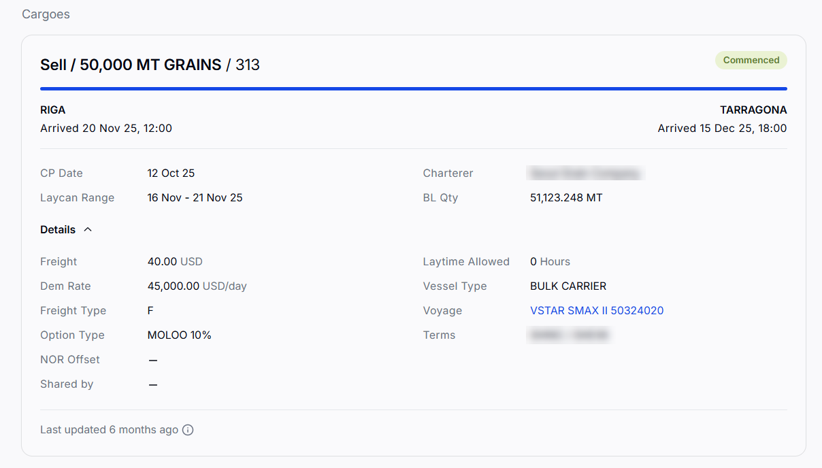Click the Commenced status badge
The image size is (822, 468).
tap(751, 60)
